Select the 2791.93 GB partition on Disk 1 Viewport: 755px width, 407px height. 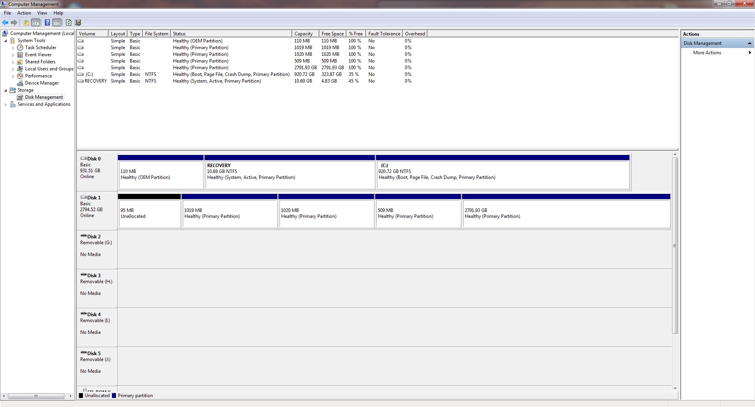(566, 211)
